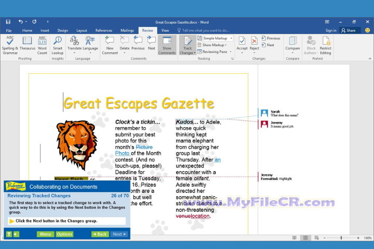Click the Compare documents button
This screenshot has height=249, width=374.
point(292,45)
